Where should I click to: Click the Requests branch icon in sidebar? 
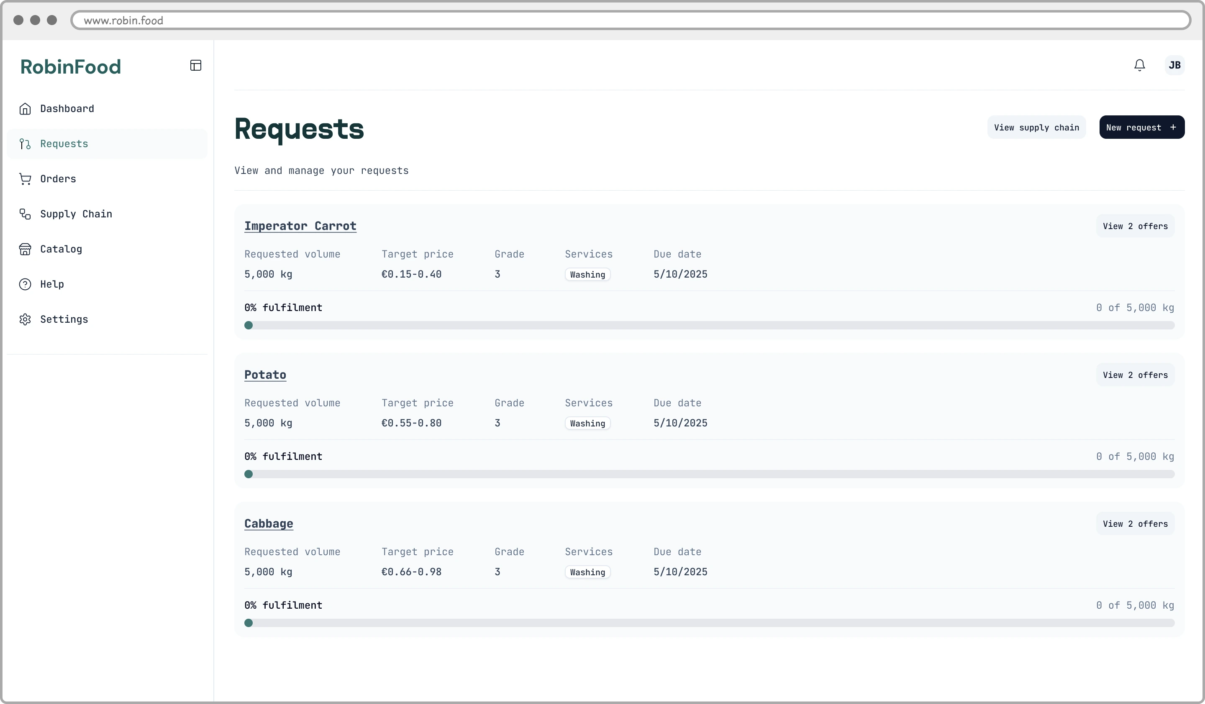25,144
